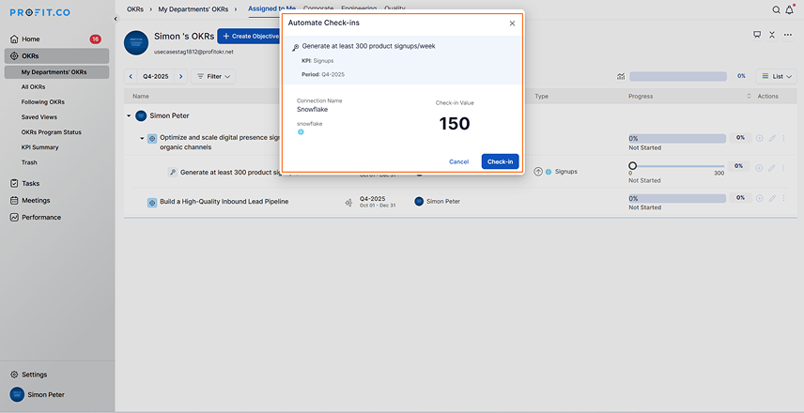The image size is (804, 413).
Task: Open Following OKRs
Action: tap(42, 102)
